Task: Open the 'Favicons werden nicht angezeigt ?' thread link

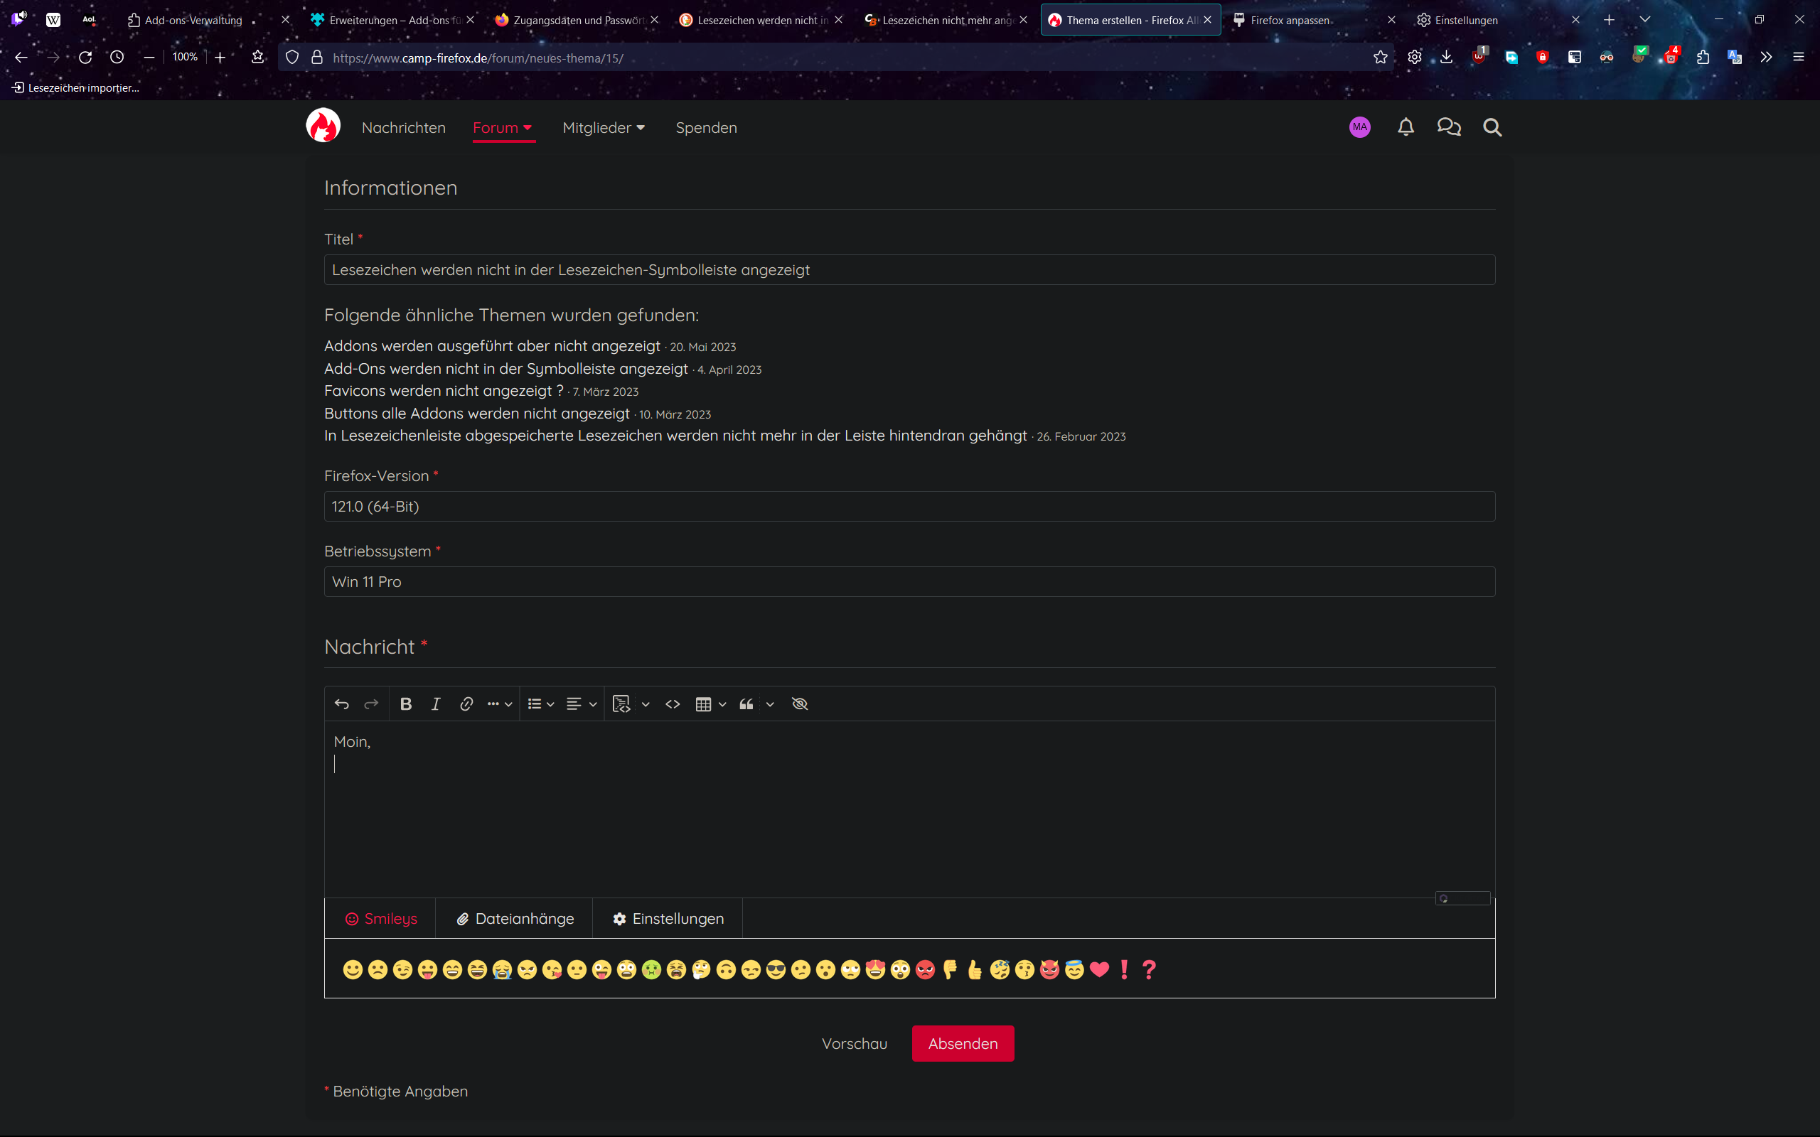Action: (x=443, y=391)
